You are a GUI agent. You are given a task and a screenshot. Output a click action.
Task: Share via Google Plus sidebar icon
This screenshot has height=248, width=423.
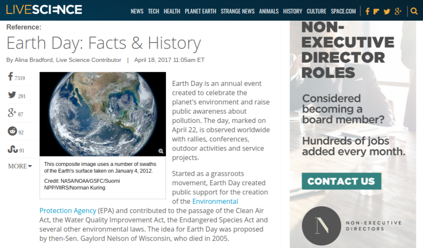click(x=12, y=113)
